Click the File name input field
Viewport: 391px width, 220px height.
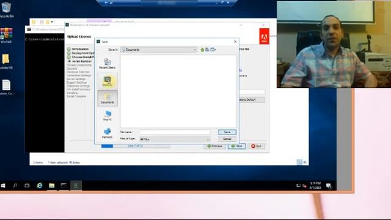[x=175, y=132]
